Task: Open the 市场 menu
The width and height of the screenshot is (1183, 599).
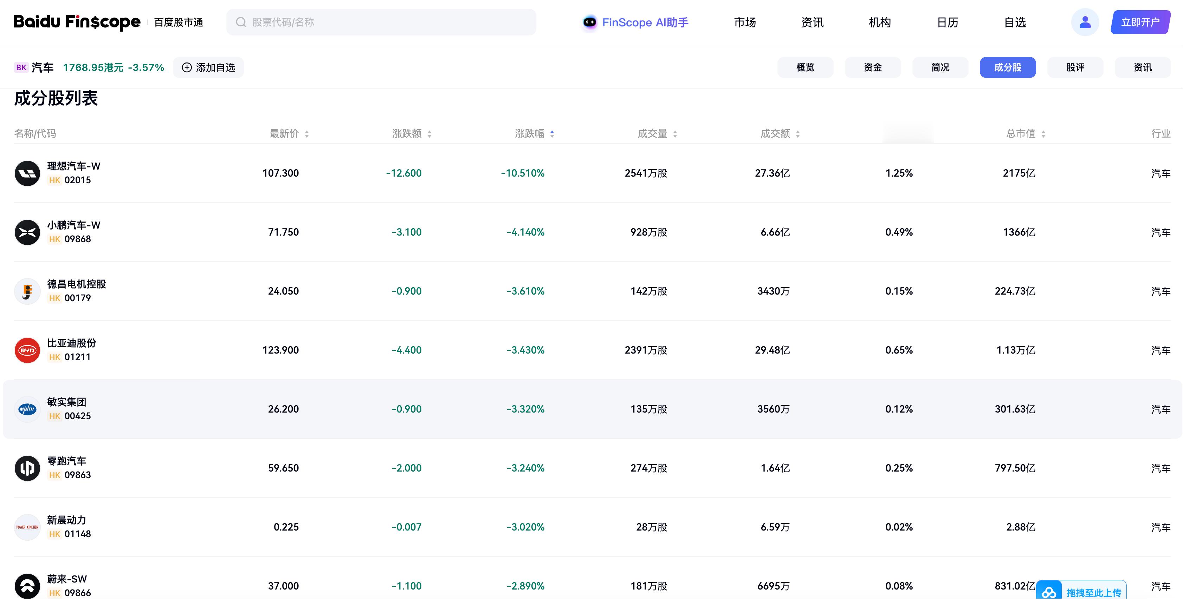Action: [x=745, y=22]
